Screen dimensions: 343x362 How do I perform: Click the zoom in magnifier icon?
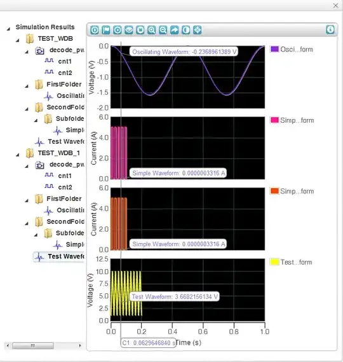click(151, 30)
